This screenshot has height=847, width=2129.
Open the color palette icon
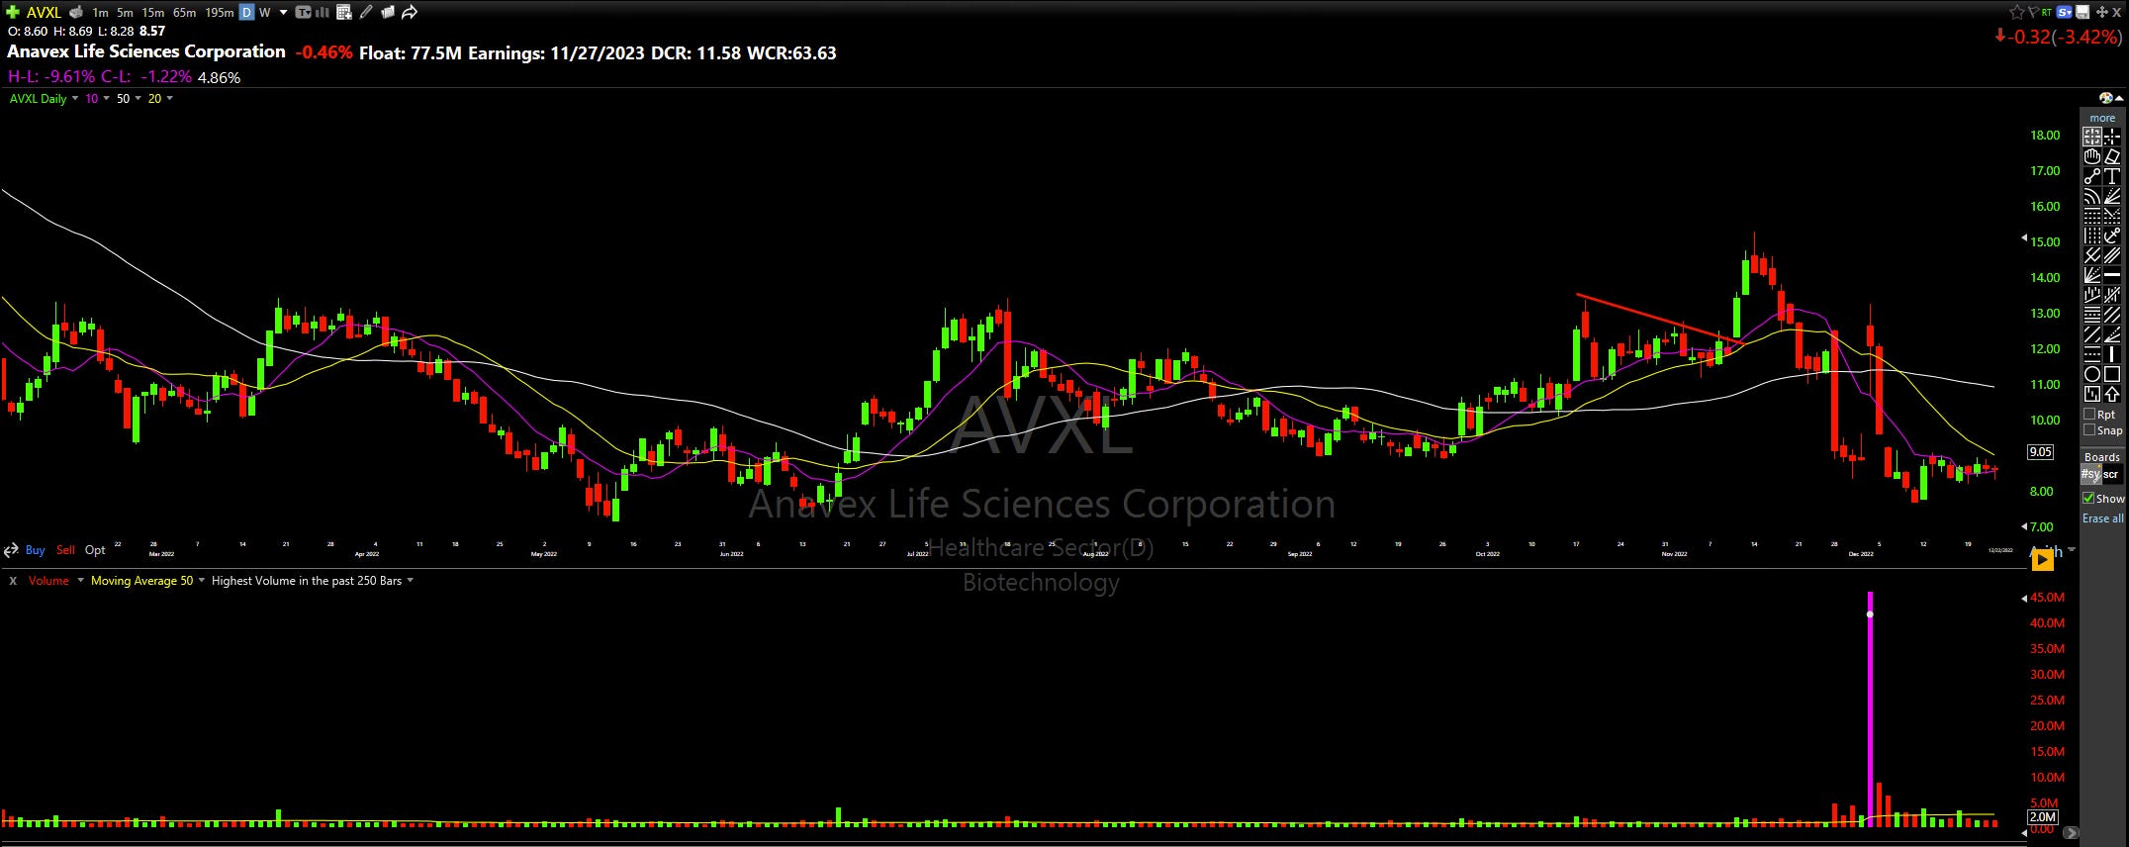coord(2105,98)
